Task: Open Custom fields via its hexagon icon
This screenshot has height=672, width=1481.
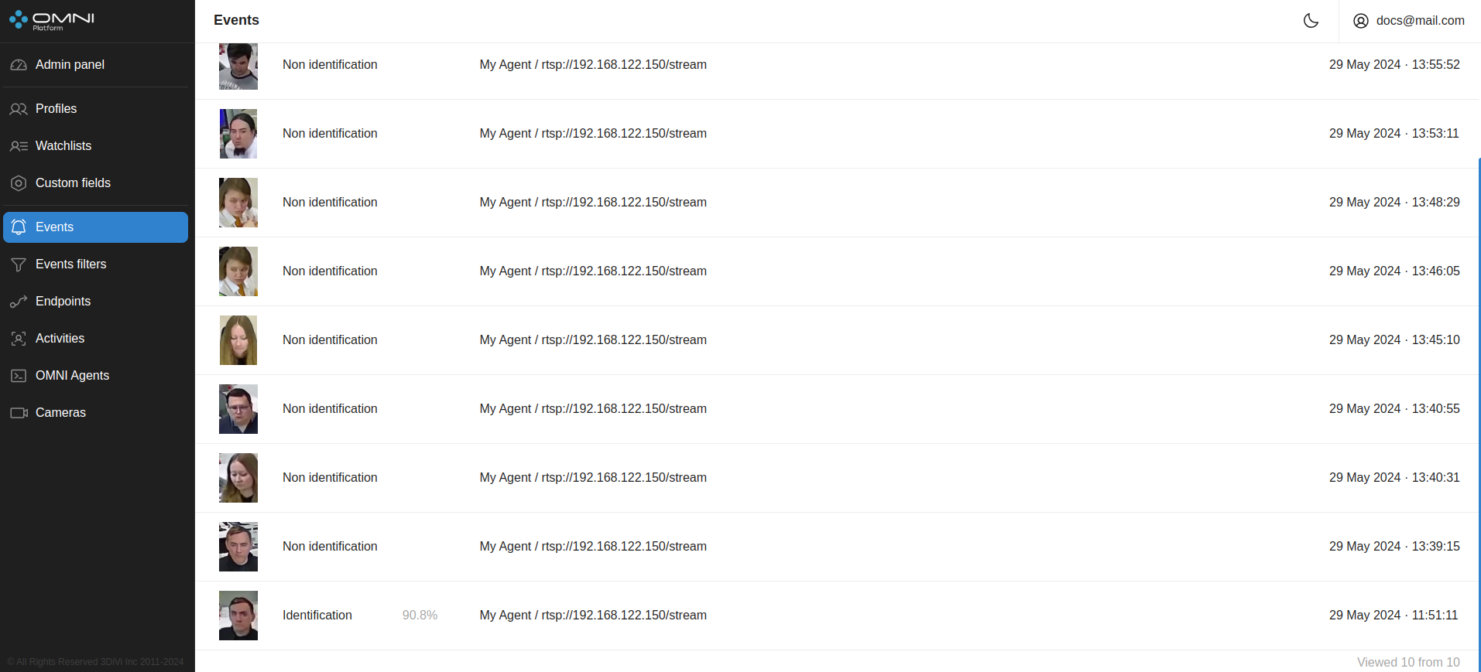Action: [19, 183]
